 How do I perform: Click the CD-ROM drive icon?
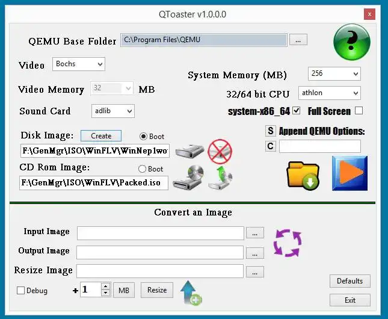click(188, 178)
